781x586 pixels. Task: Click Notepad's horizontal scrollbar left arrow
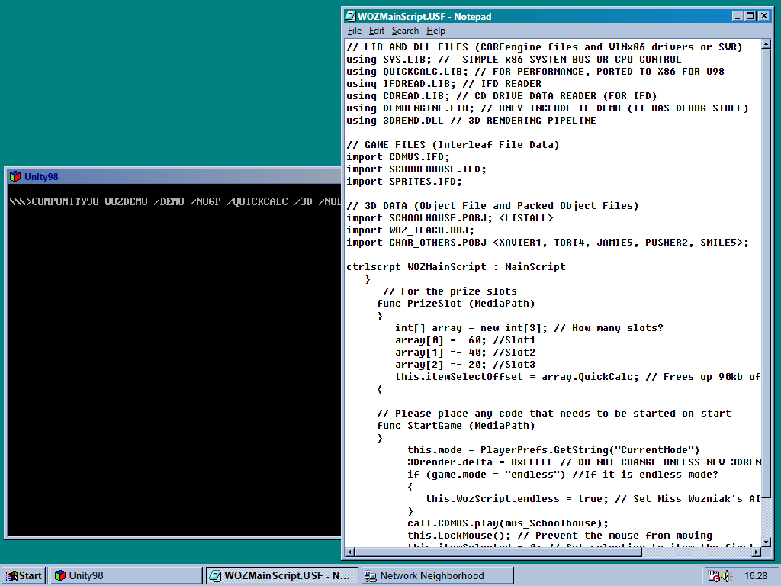pos(350,552)
